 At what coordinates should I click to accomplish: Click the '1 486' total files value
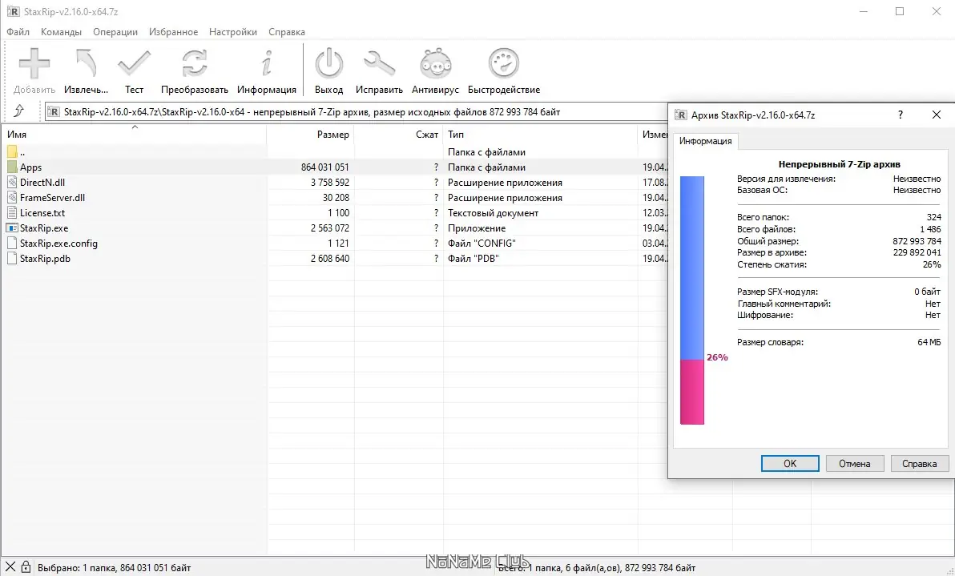930,229
